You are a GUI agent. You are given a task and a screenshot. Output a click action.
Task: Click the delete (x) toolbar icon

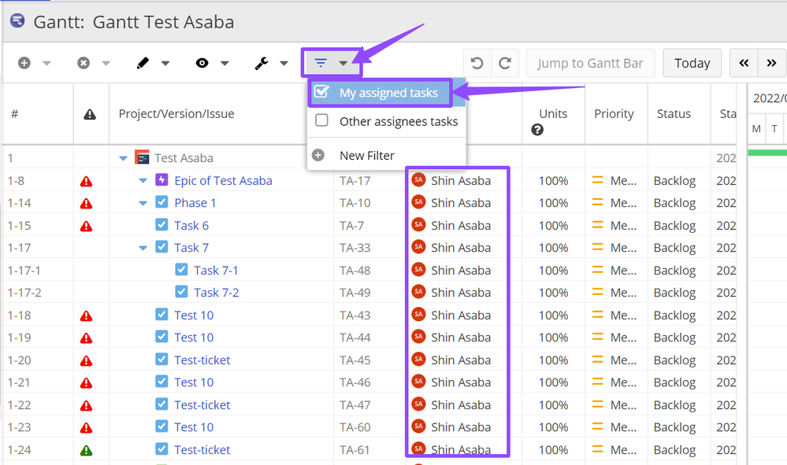[x=84, y=63]
